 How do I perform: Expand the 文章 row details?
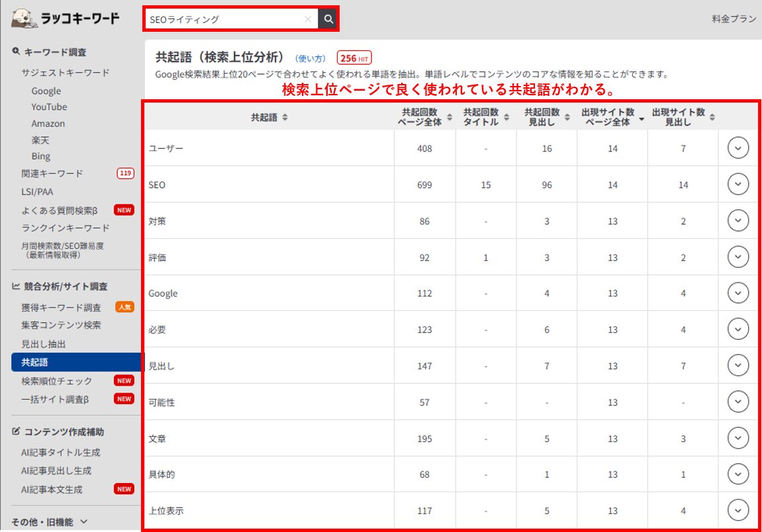pyautogui.click(x=738, y=438)
